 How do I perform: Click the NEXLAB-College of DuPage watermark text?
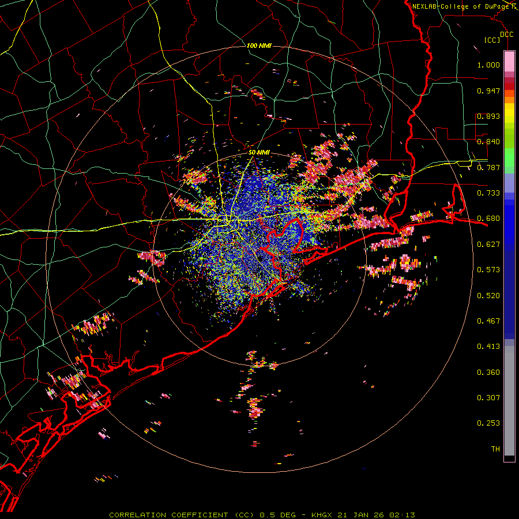pos(462,6)
